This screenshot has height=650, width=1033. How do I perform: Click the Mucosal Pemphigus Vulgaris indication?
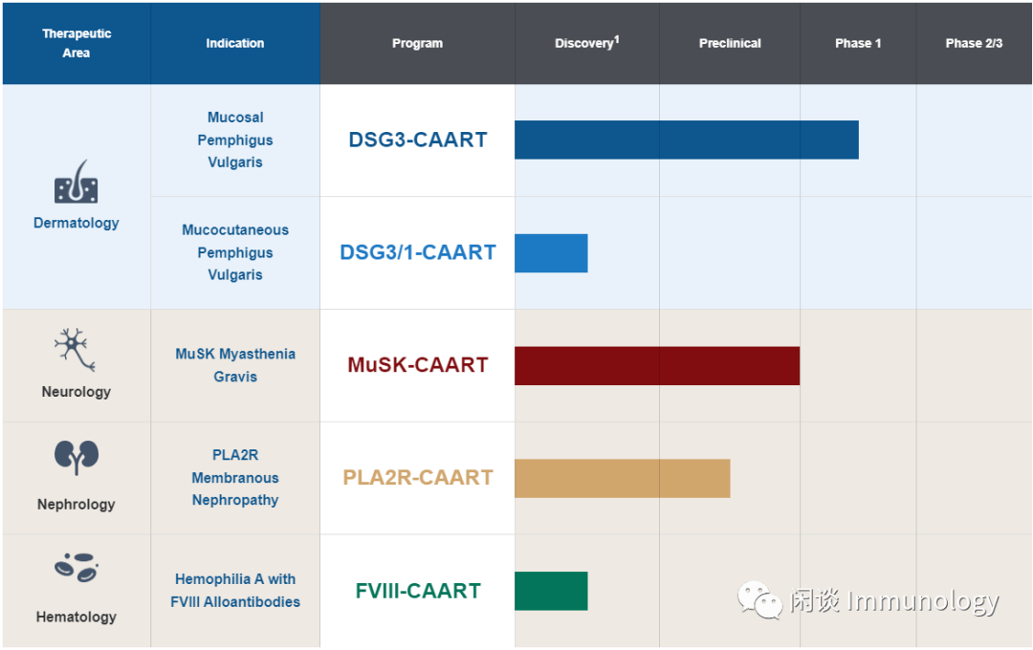pyautogui.click(x=235, y=140)
